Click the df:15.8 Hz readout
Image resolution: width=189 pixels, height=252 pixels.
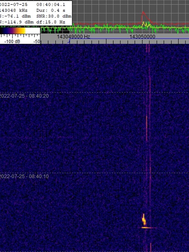pos(51,22)
